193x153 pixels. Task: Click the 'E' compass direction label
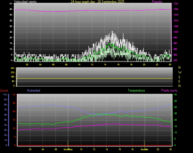tap(180, 81)
